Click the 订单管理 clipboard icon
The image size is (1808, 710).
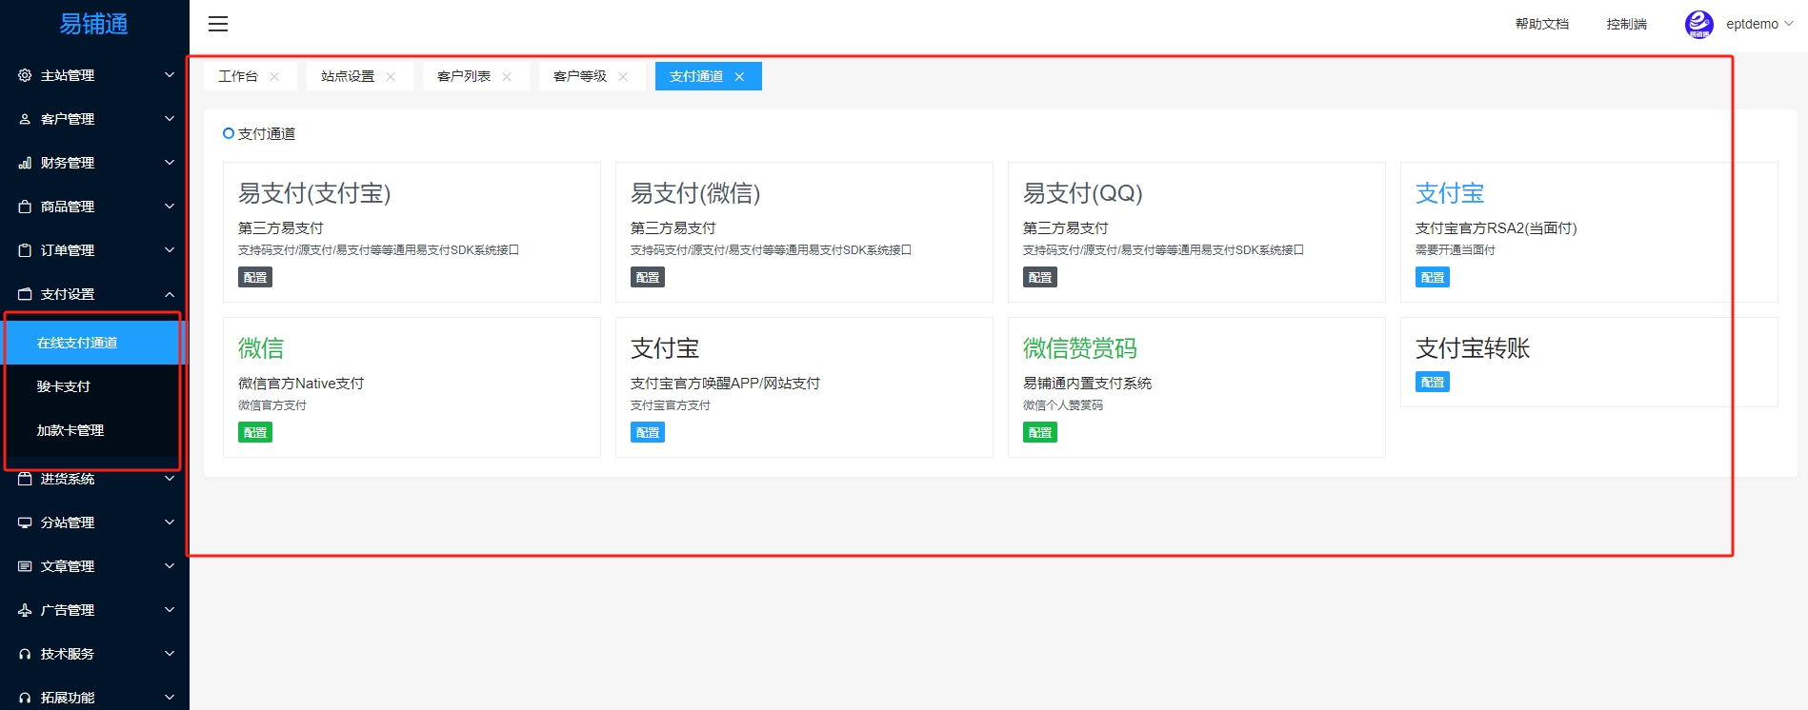pos(25,250)
